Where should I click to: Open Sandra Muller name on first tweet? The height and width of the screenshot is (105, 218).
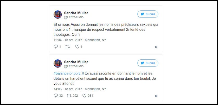[x=76, y=13]
